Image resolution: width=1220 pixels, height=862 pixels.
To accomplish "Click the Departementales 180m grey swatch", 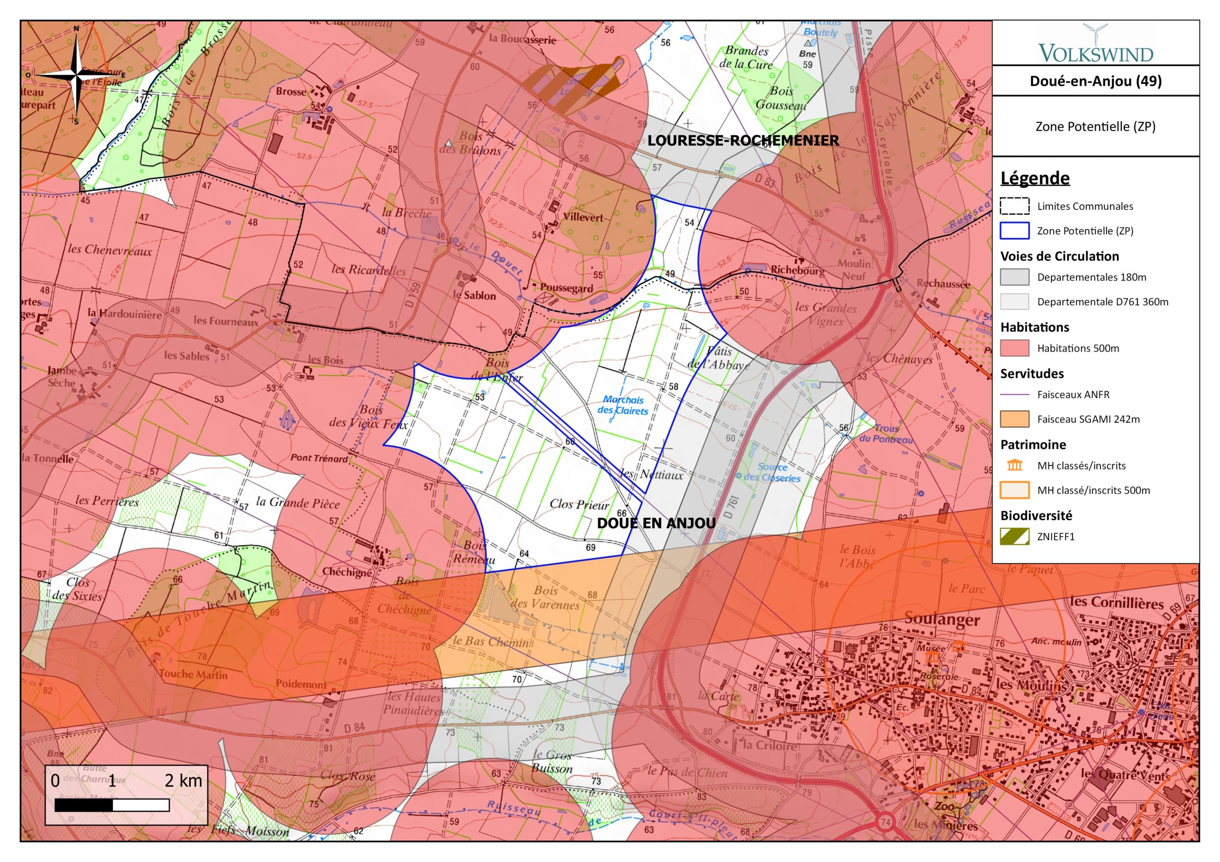I will coord(1015,277).
